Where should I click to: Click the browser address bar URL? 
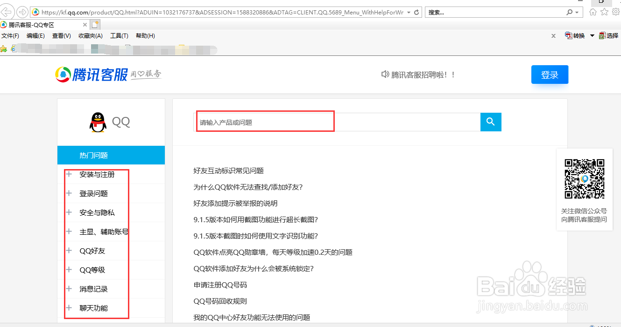[222, 12]
